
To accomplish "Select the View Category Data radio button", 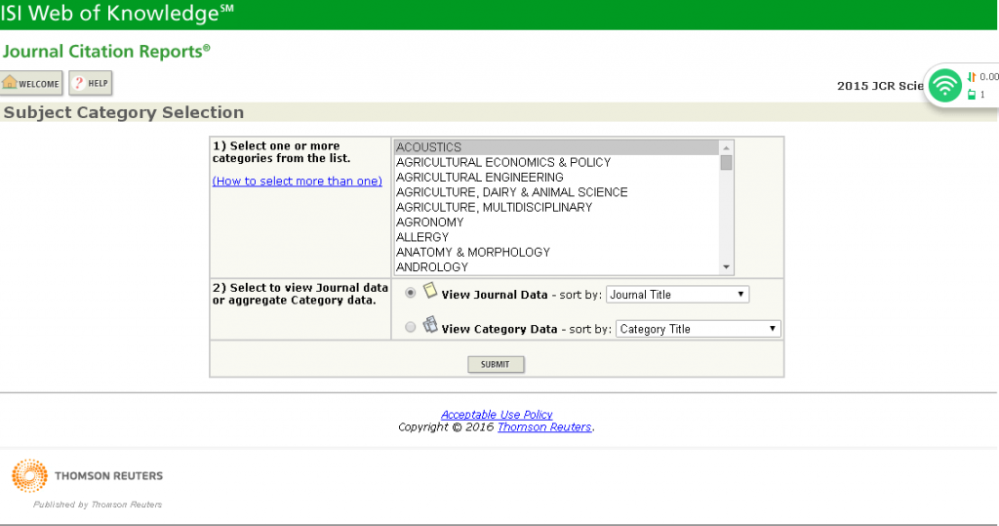I will pyautogui.click(x=411, y=327).
